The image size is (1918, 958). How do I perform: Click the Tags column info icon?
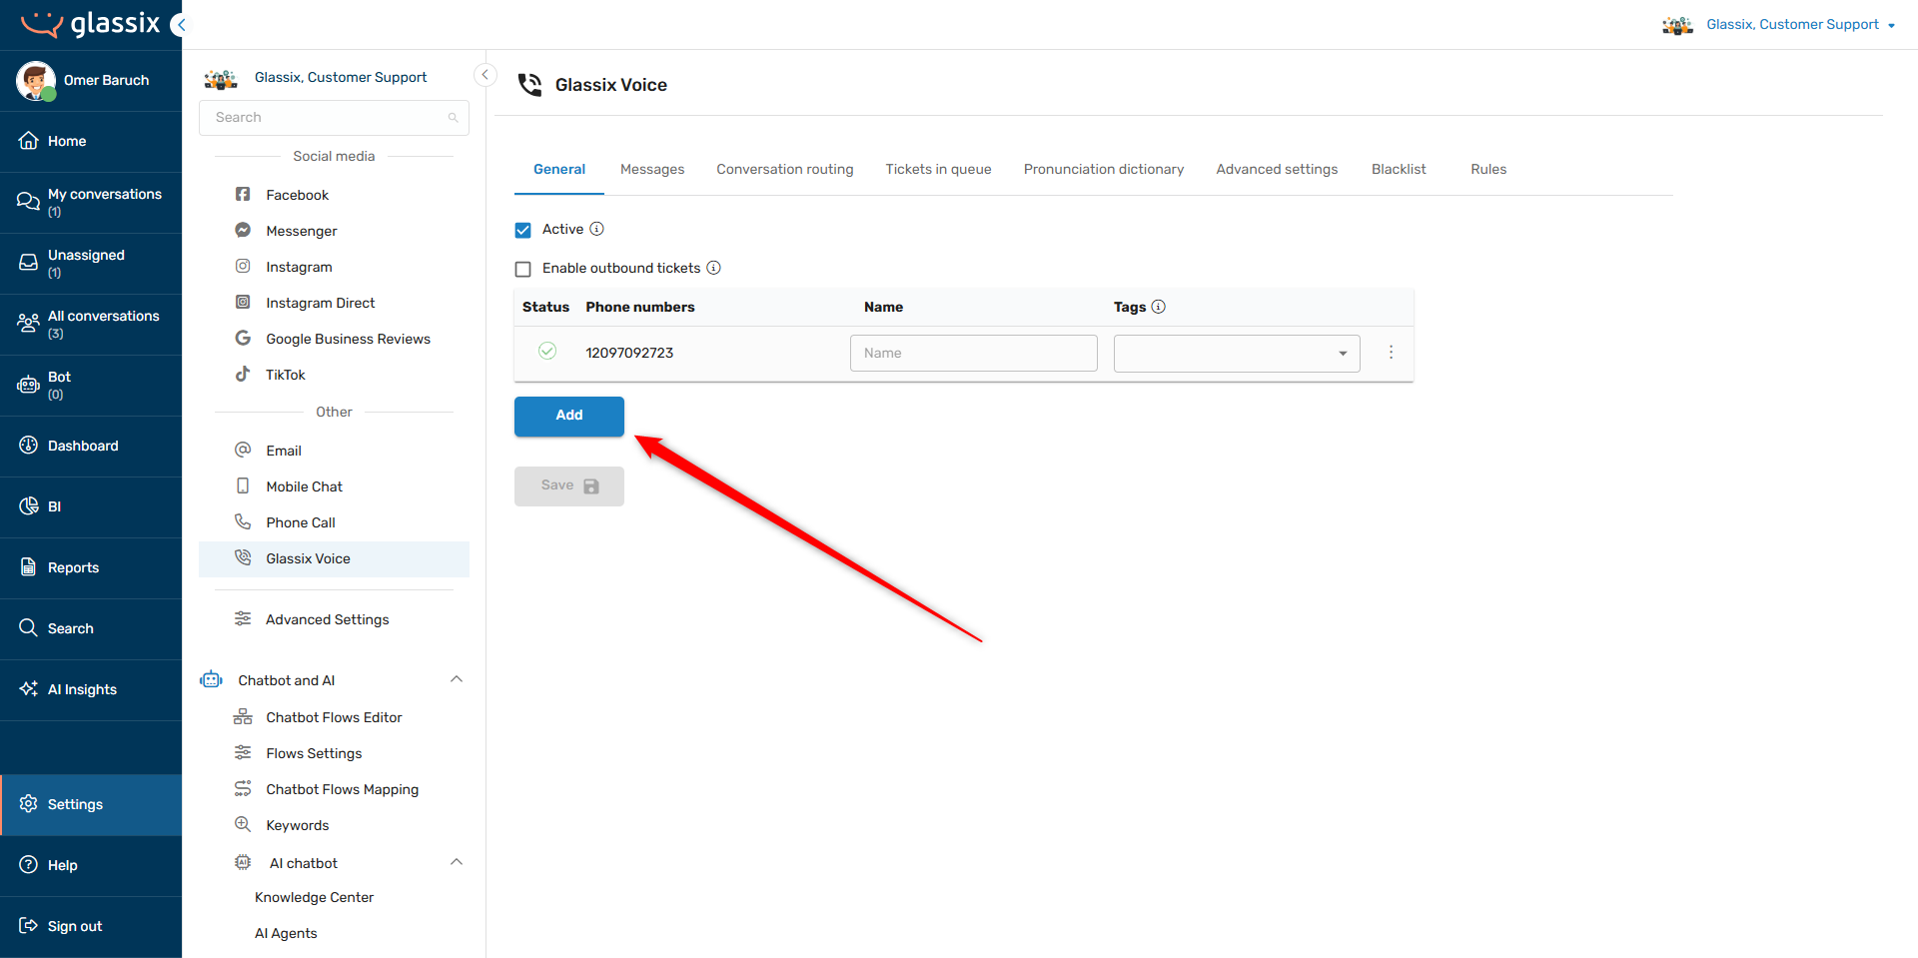[1159, 307]
